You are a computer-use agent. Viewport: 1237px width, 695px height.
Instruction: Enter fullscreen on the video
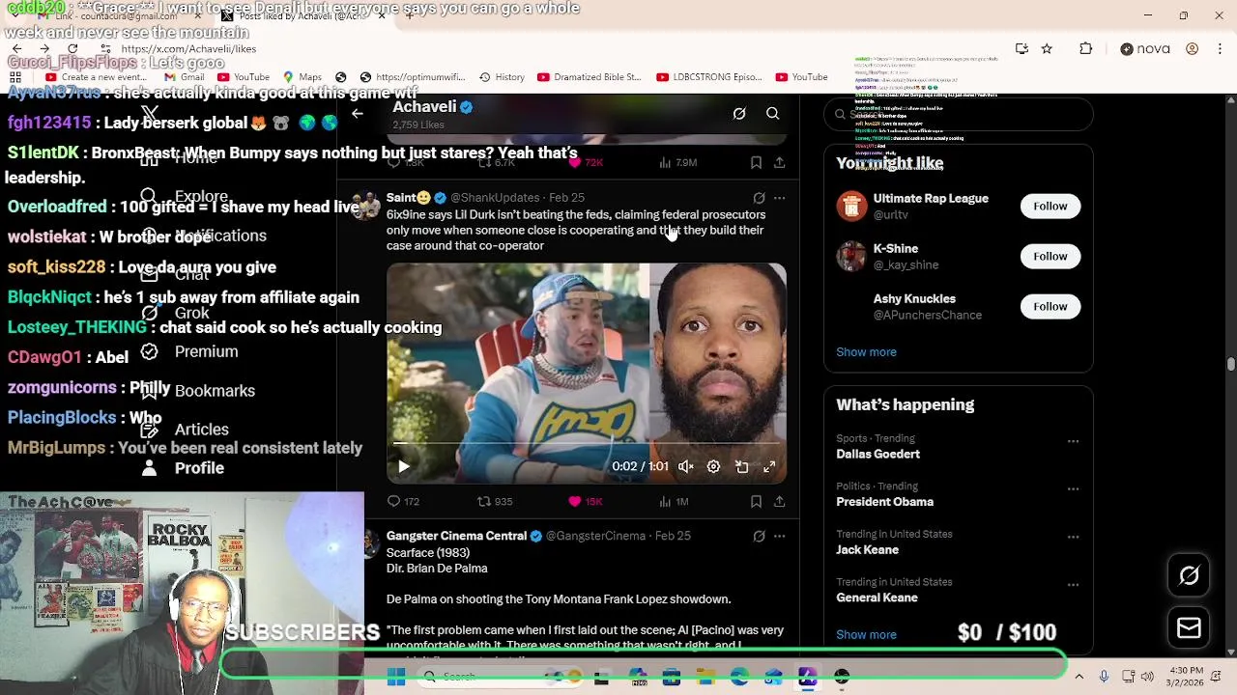click(769, 467)
